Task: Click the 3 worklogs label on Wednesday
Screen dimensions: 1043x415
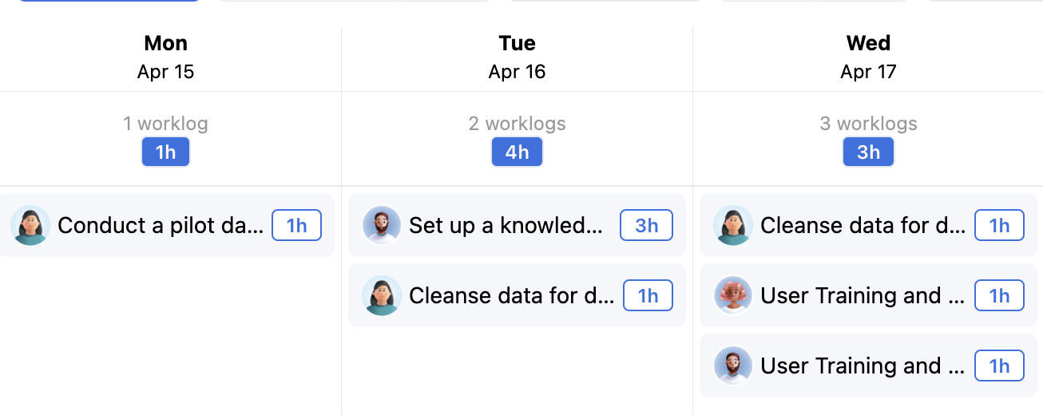Action: pos(868,124)
